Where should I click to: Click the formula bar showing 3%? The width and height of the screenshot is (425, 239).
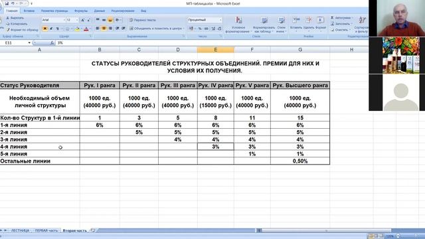pyautogui.click(x=211, y=42)
